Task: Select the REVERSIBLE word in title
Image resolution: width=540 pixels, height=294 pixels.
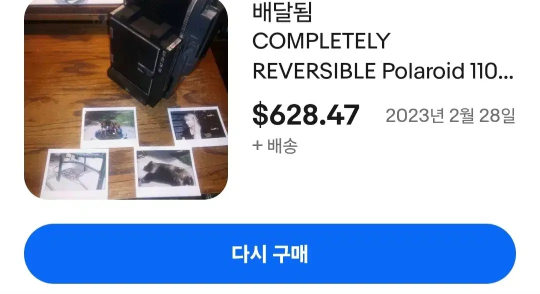Action: pyautogui.click(x=313, y=71)
